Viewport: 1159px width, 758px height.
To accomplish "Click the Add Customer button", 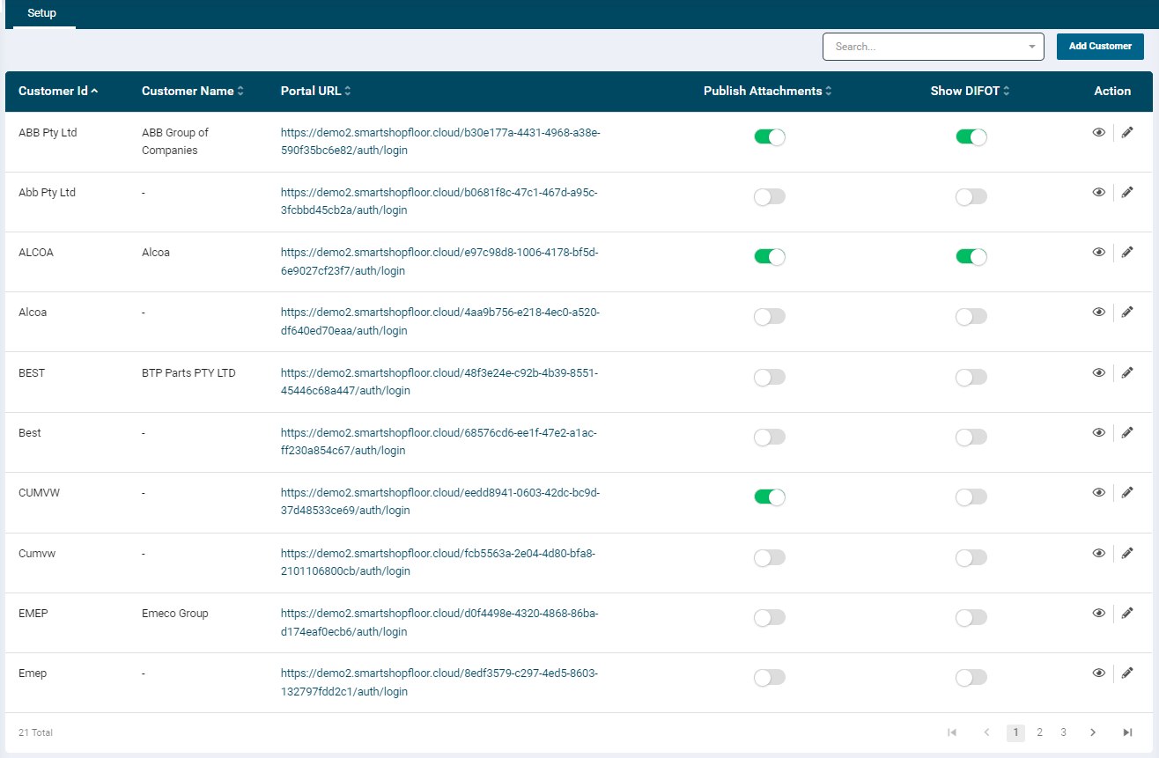I will (1100, 47).
